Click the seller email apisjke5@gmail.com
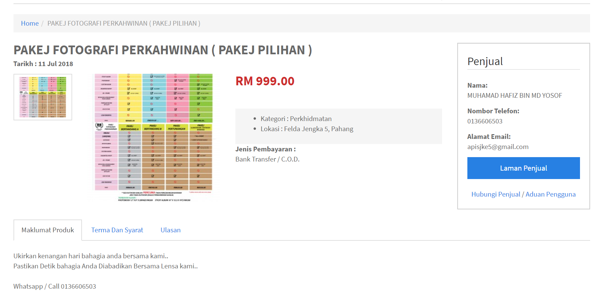 click(498, 147)
